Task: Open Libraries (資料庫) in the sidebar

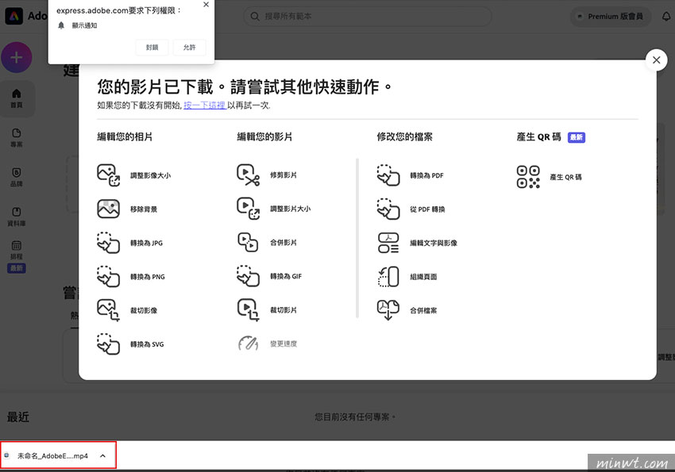Action: 17,217
